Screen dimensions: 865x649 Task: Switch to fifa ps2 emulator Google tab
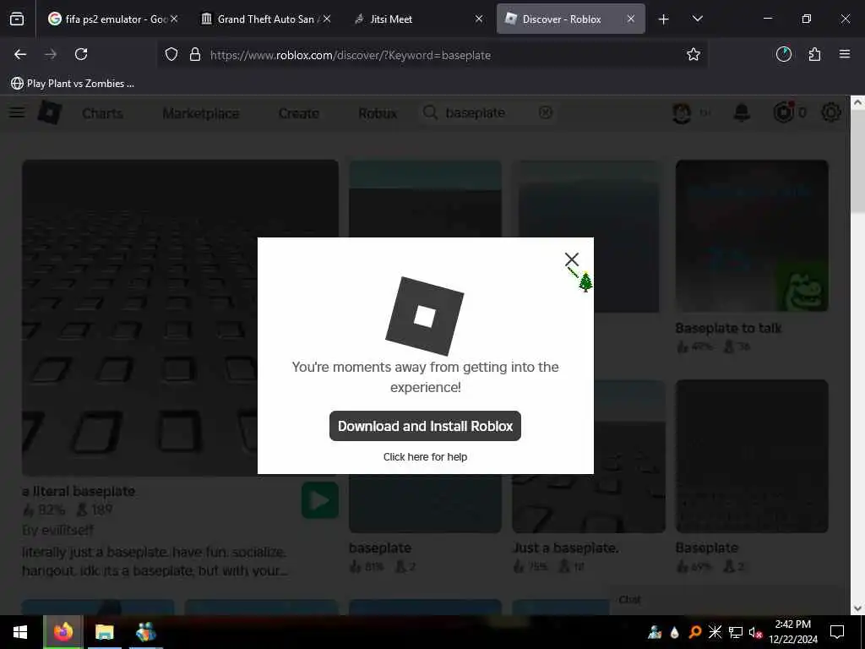[112, 19]
